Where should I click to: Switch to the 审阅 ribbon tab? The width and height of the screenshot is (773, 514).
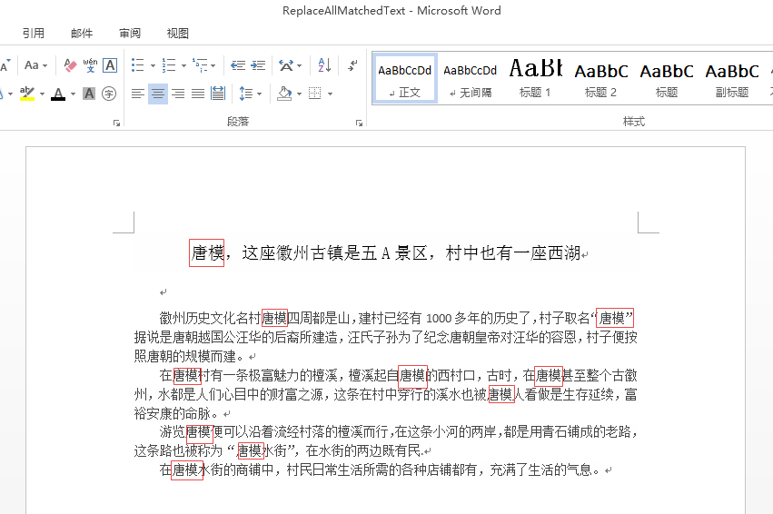[x=130, y=34]
